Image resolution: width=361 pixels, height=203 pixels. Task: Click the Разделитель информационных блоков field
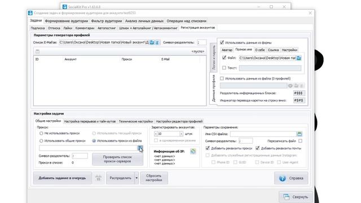click(299, 93)
